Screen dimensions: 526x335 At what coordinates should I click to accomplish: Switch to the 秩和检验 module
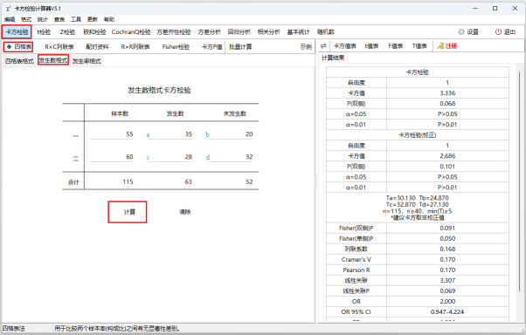(94, 31)
